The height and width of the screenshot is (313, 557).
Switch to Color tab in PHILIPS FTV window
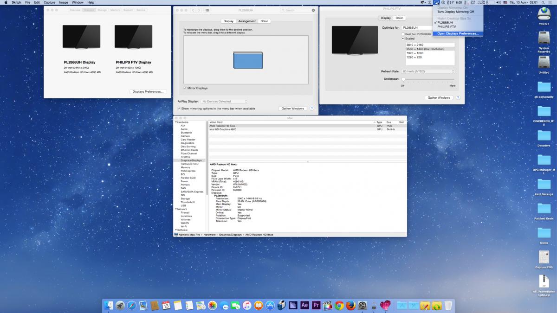click(x=399, y=18)
